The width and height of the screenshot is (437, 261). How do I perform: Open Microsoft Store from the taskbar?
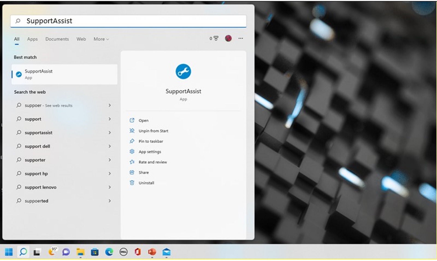(95, 252)
